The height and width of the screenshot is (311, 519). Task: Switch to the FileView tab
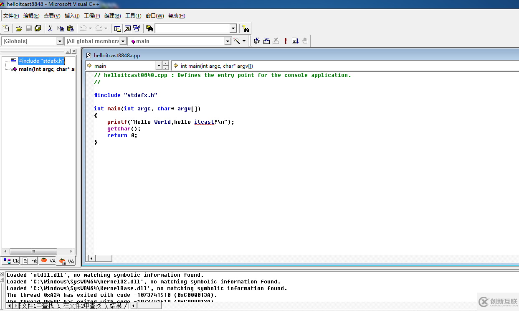(x=30, y=260)
